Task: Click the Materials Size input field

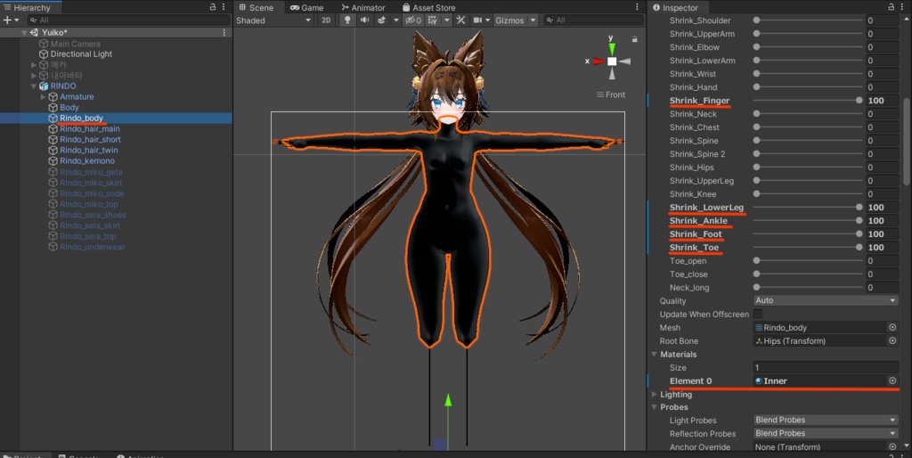Action: [825, 368]
